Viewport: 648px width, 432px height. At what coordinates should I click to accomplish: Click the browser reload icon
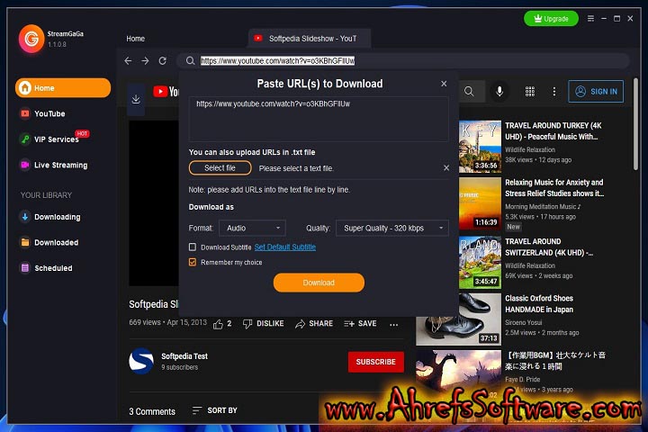point(162,61)
